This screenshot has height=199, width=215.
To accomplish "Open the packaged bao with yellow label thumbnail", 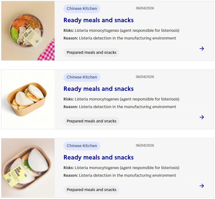I will pos(28,168).
